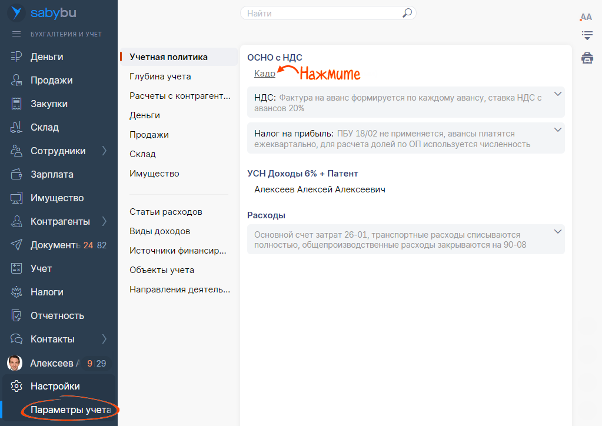Click the Деньги ruble icon in sidebar
Screen dimensions: 602x426
tap(16, 57)
